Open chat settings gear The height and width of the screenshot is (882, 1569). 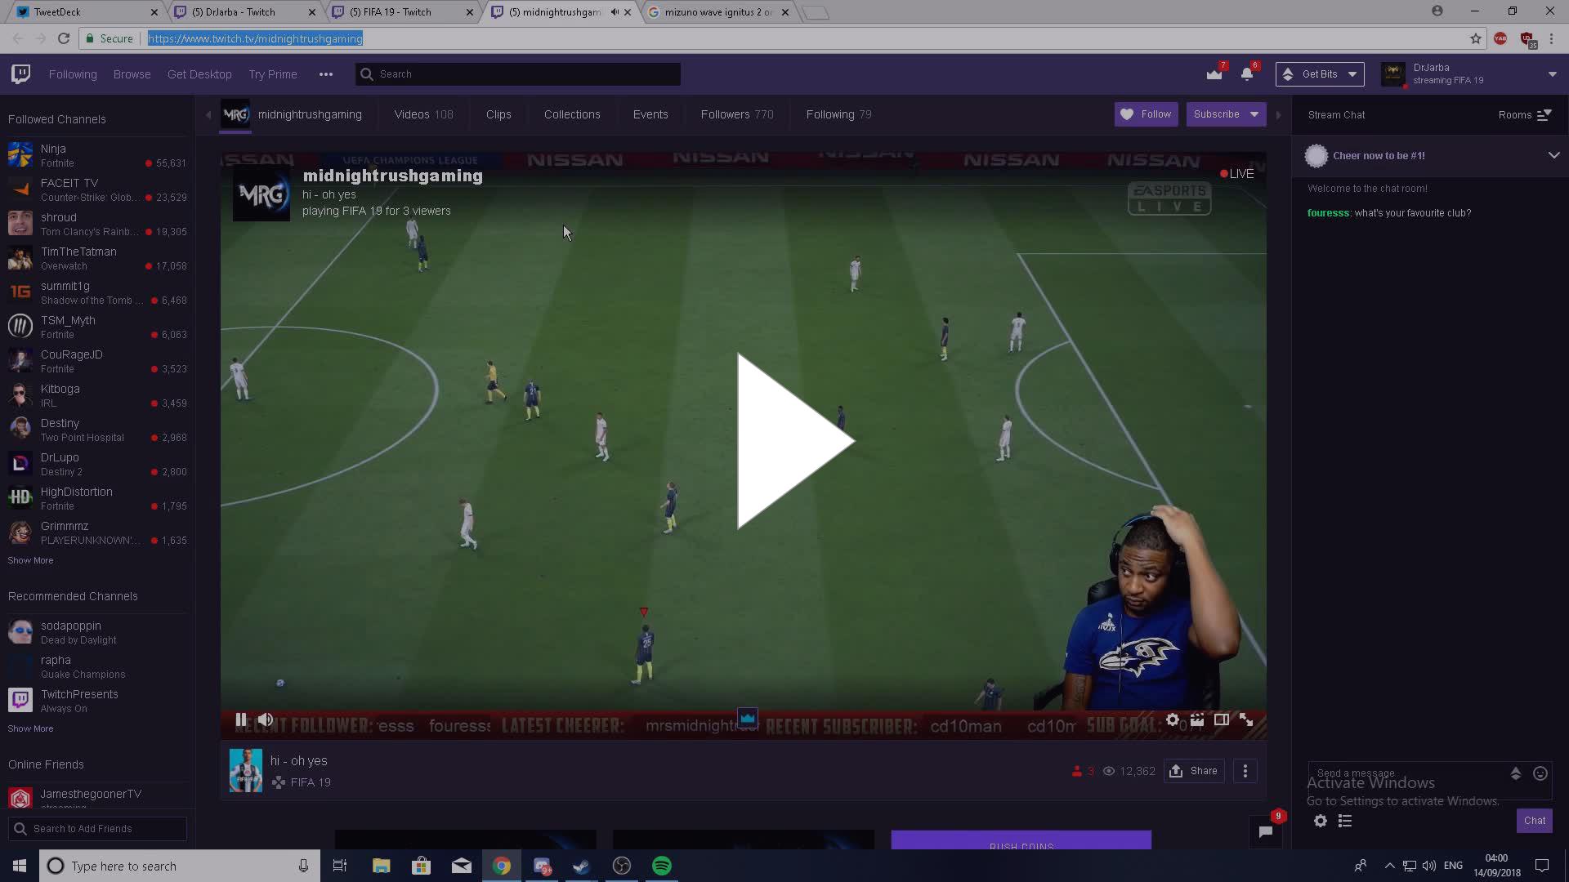pos(1321,821)
